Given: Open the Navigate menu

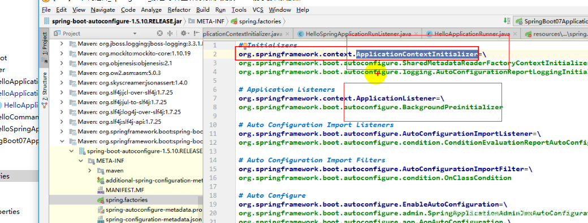Looking at the screenshot, I should (103, 10).
